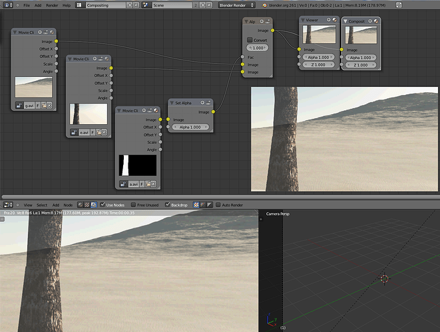440x332 pixels.
Task: Open the Select menu in node editor
Action: click(x=42, y=205)
